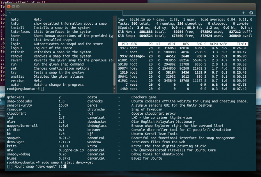The width and height of the screenshot is (261, 177).
Task: Open terminal preferences gear icon
Action: point(251,13)
